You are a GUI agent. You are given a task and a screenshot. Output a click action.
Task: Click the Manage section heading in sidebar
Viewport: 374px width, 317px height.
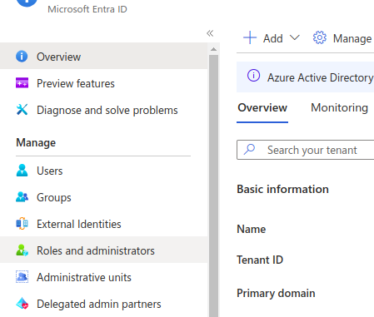36,142
